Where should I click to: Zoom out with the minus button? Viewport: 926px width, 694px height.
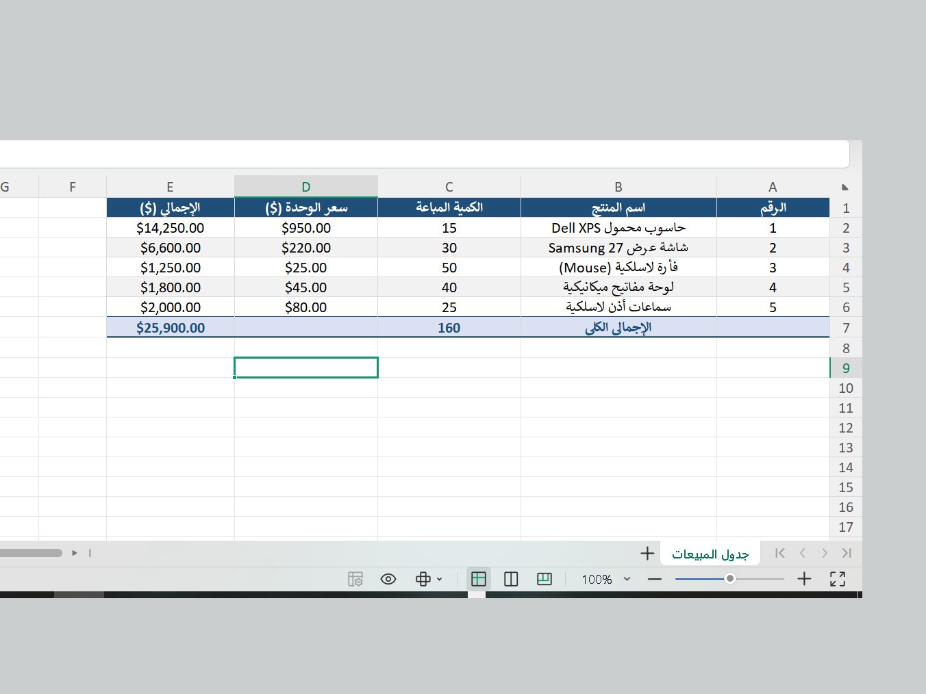[655, 579]
